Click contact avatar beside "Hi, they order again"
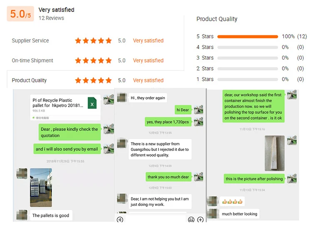Screen dimensions: 312x228 click(x=122, y=98)
